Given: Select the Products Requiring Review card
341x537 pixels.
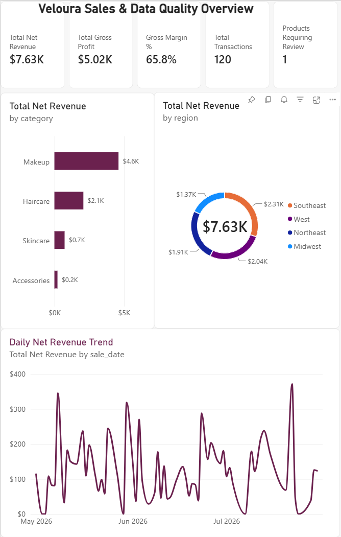Looking at the screenshot, I should point(305,44).
